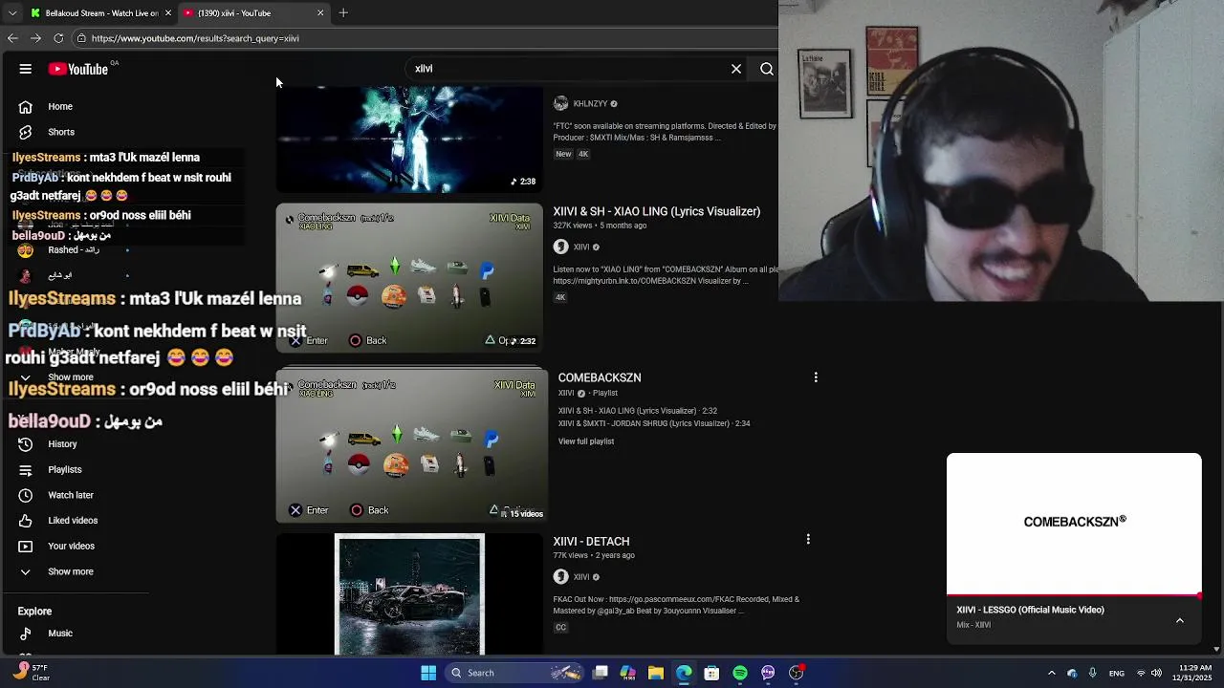Click miniplayer title XIIVI - LESSGO
This screenshot has height=688, width=1224.
[1030, 610]
